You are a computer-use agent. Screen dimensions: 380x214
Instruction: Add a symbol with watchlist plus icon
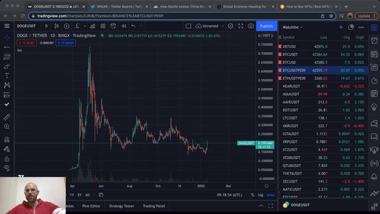point(341,27)
